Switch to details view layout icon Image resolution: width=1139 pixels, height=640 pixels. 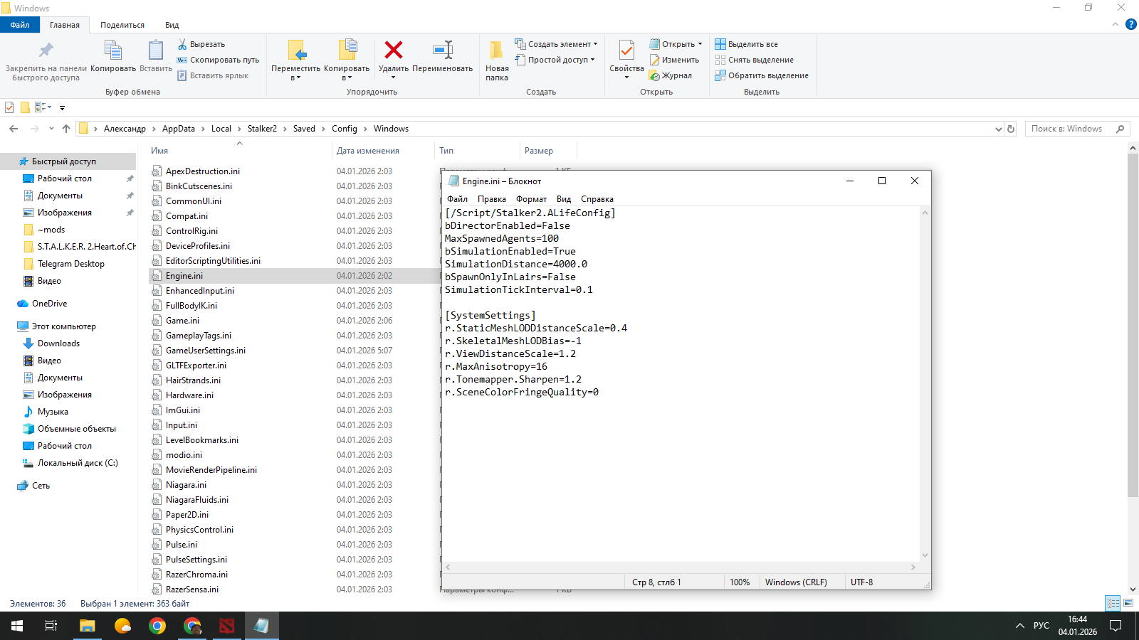click(1113, 603)
